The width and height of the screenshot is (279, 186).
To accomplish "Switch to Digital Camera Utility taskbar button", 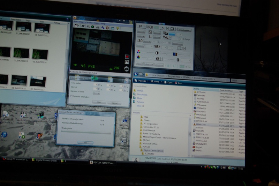I will point(45,160).
